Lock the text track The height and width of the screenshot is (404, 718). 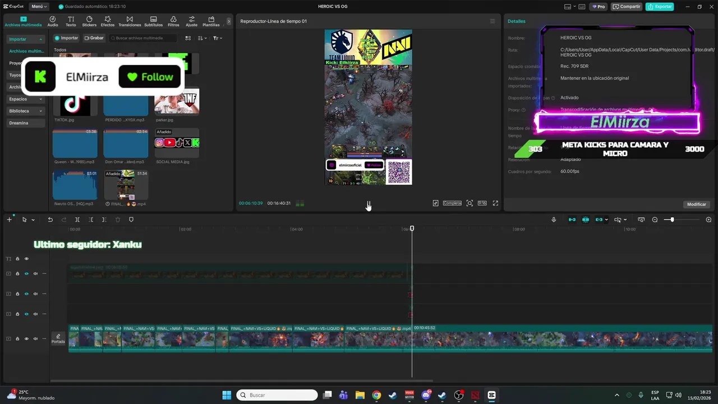coord(17,259)
